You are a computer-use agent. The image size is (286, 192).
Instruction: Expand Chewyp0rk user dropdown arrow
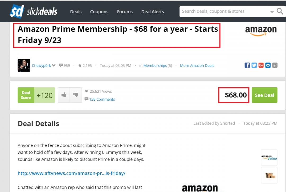pos(54,65)
